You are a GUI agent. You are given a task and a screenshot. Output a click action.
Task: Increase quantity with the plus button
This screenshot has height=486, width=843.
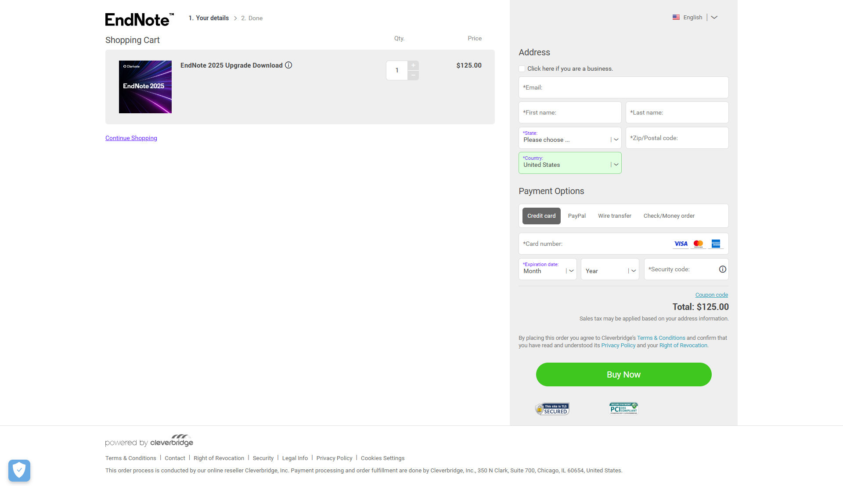(413, 65)
